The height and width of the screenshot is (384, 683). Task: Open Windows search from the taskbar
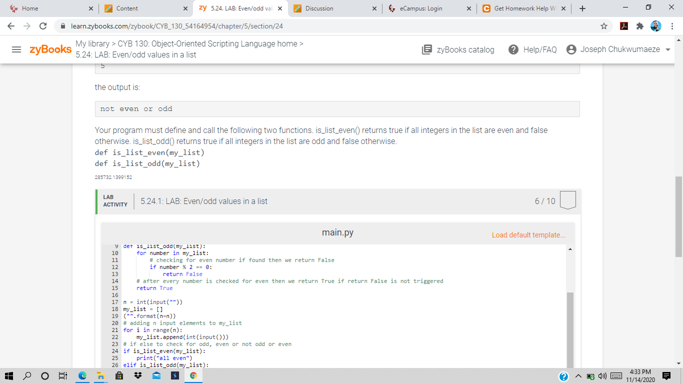click(x=26, y=376)
